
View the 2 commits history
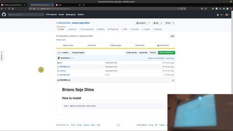point(68,45)
